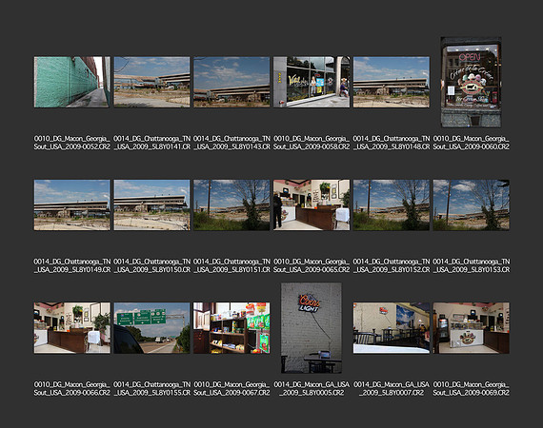Image resolution: width=543 pixels, height=428 pixels.
Task: Select Chattanooga thumbnail 5L8Y0152
Action: pyautogui.click(x=392, y=205)
